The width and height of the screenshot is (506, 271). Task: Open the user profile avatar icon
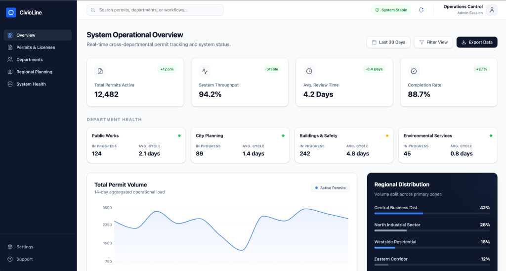click(492, 10)
